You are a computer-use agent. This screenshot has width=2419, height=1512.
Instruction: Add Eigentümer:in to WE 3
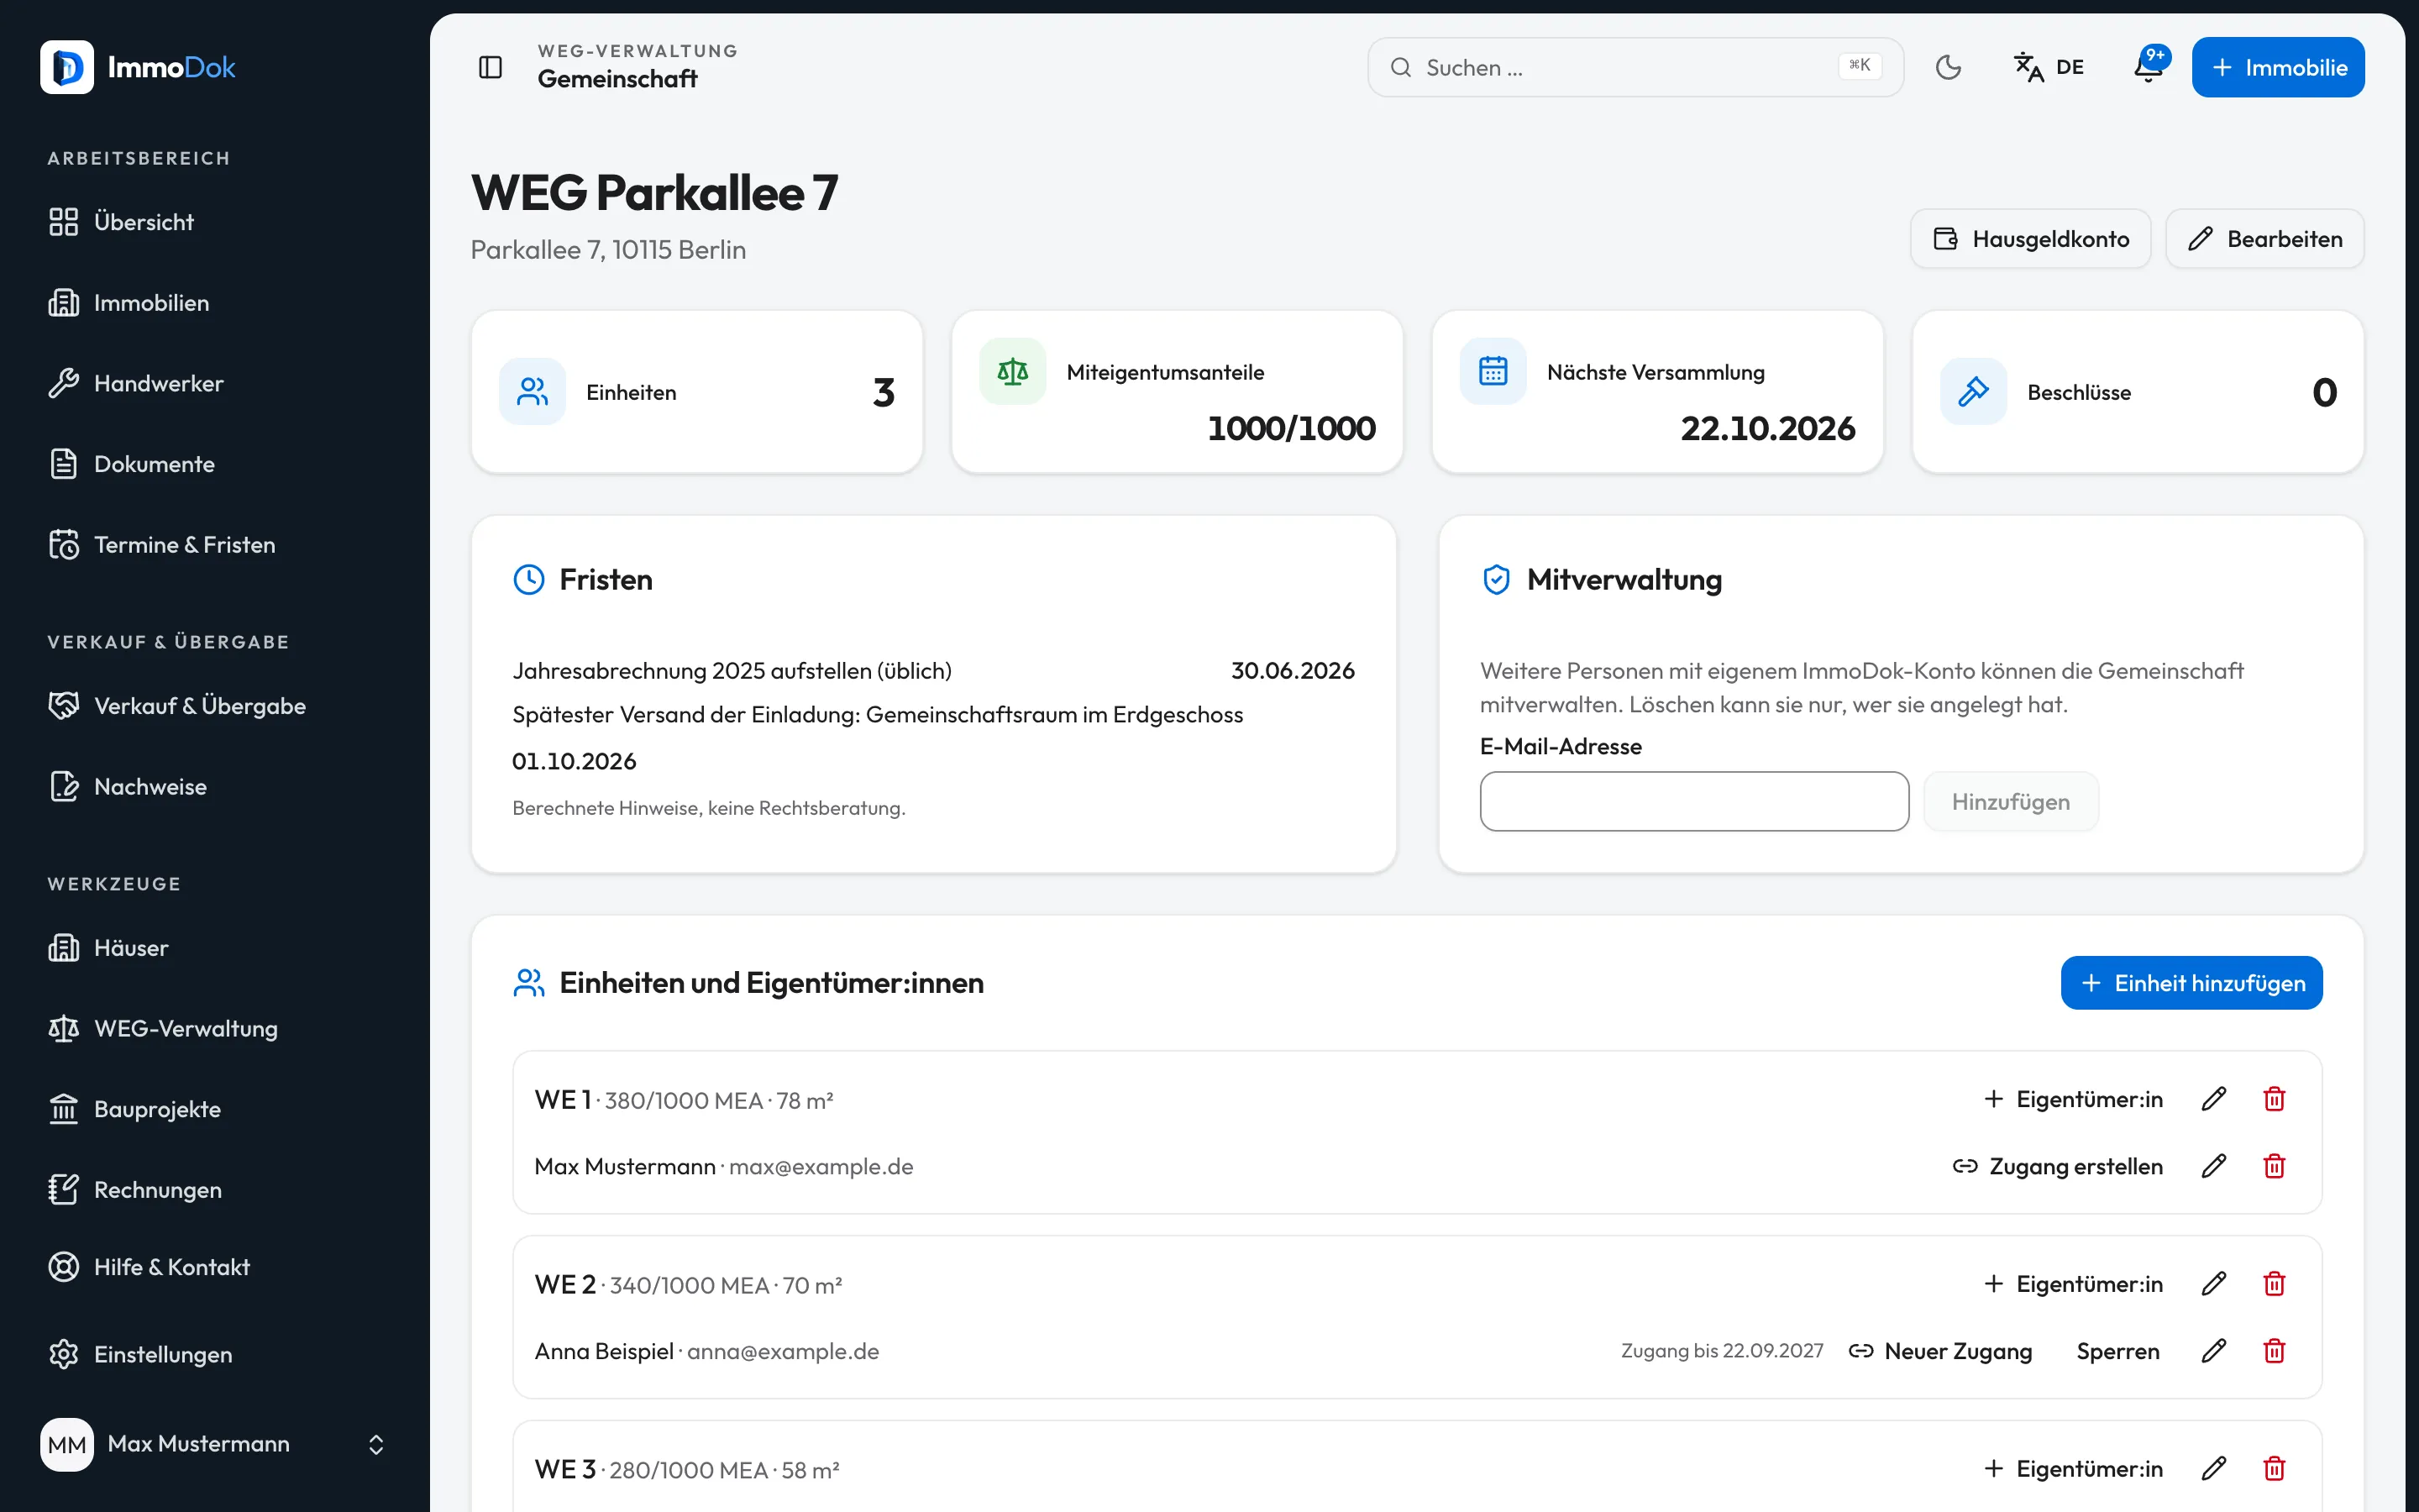[2073, 1469]
